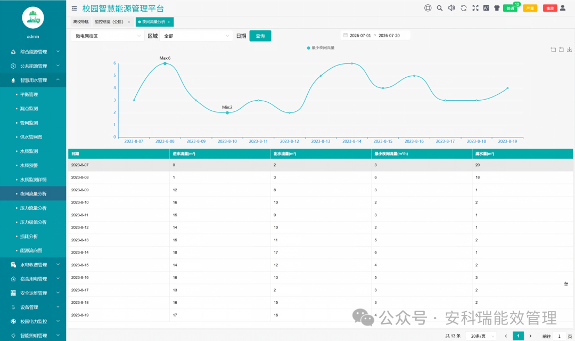Image resolution: width=575 pixels, height=341 pixels.
Task: Click the date range picker field
Action: pos(375,36)
